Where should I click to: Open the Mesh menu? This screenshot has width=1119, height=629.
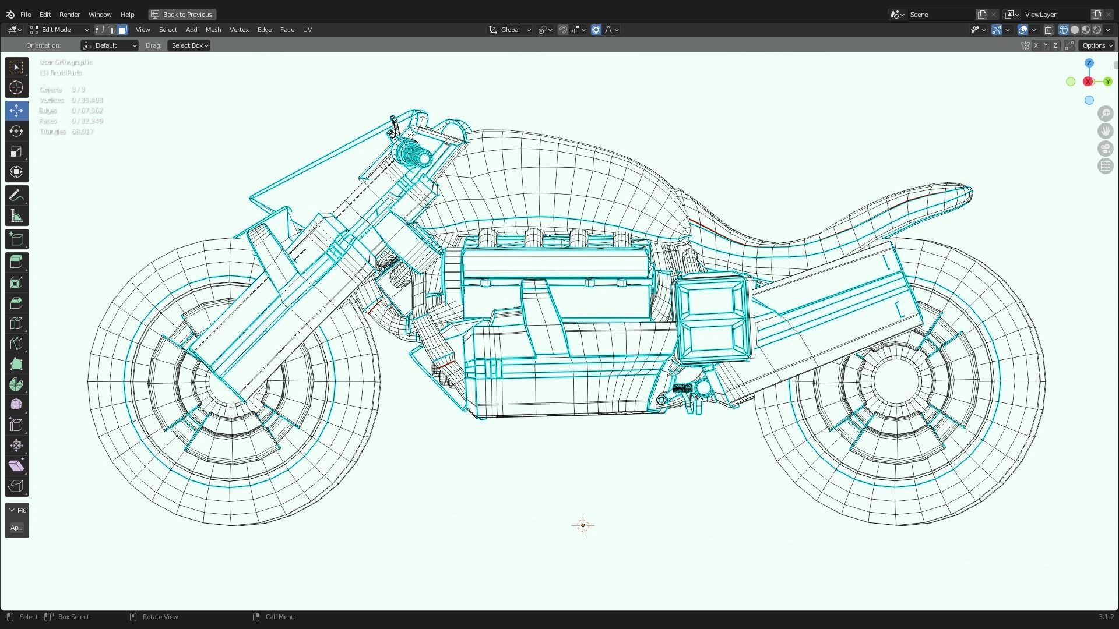coord(213,30)
